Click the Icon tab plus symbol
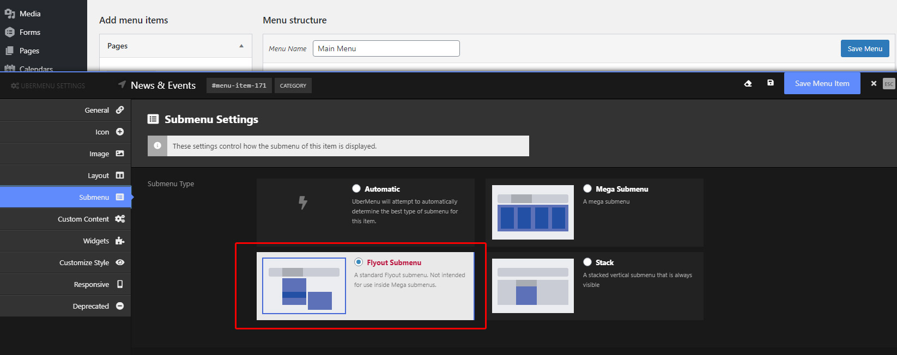The width and height of the screenshot is (897, 355). click(120, 132)
